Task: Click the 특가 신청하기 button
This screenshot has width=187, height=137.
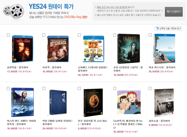Action: 174,12
